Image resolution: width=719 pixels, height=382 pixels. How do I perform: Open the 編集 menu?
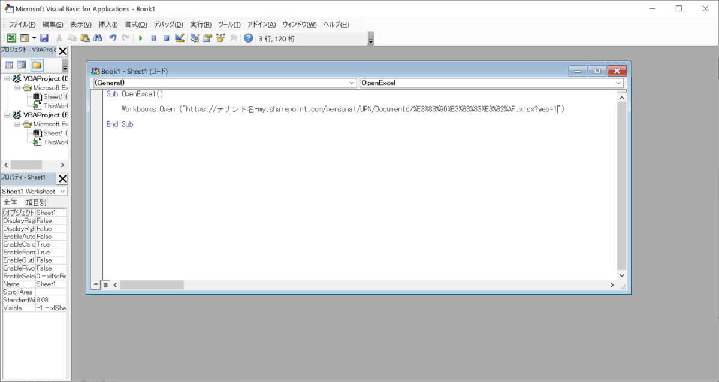click(x=53, y=24)
